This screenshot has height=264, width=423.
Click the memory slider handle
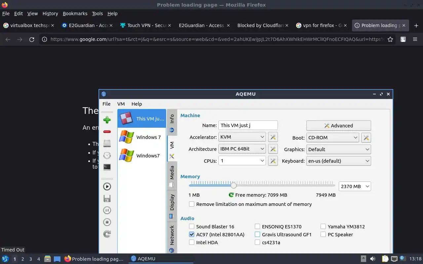[234, 185]
